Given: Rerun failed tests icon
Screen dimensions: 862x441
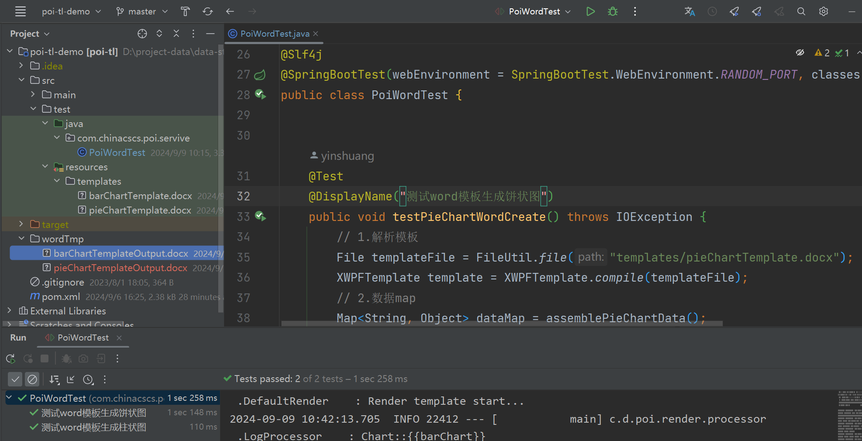Looking at the screenshot, I should click(x=28, y=359).
